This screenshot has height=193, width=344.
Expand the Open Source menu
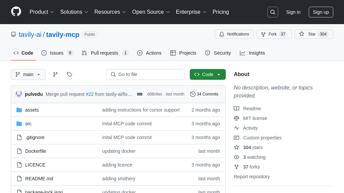[x=151, y=12]
